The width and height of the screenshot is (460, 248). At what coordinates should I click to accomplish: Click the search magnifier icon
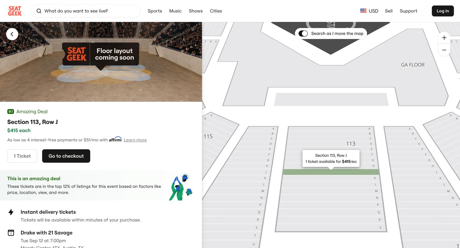39,11
